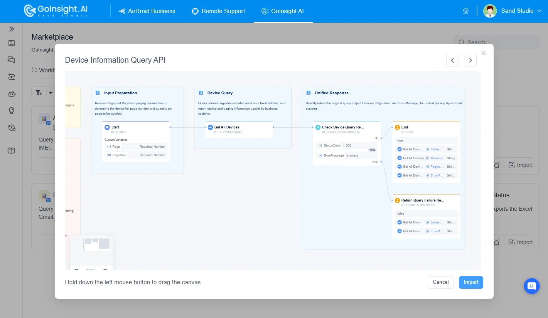Viewport: 548px width, 318px height.
Task: Open the document list sidebar icon
Action: [12, 43]
